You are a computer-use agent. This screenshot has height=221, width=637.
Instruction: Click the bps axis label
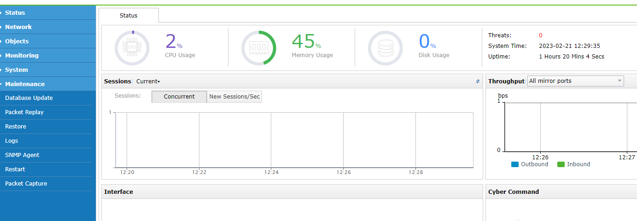point(503,96)
